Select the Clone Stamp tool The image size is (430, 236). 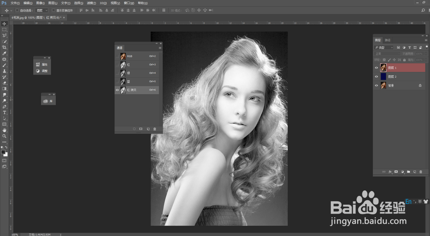[x=4, y=71]
